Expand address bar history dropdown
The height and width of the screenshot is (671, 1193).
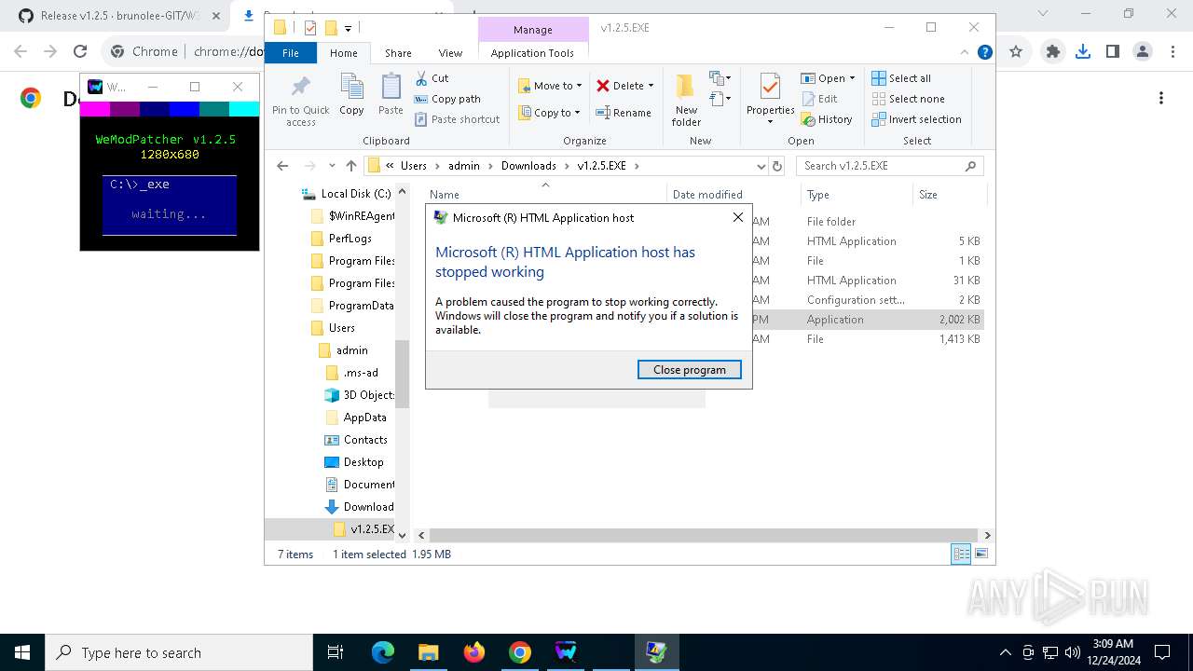(761, 166)
